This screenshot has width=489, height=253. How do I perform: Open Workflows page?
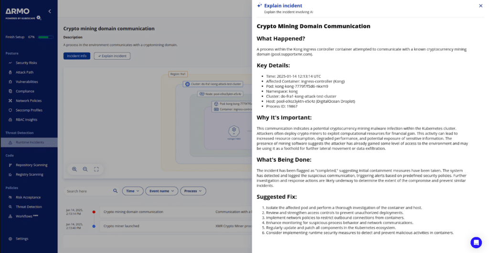[x=24, y=216]
